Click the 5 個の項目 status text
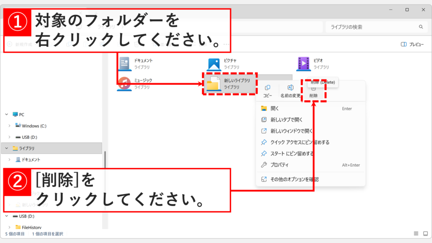Image resolution: width=432 pixels, height=243 pixels. (15, 234)
